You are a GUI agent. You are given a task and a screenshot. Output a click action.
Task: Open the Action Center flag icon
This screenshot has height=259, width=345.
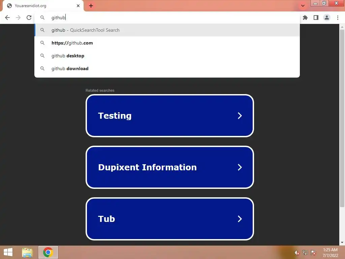click(313, 253)
